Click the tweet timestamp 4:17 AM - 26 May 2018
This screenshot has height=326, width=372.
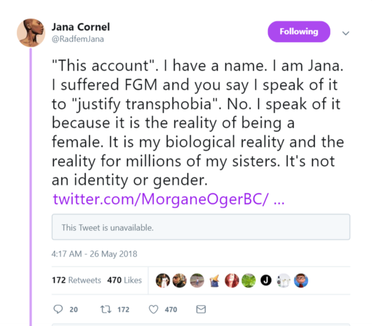(94, 253)
